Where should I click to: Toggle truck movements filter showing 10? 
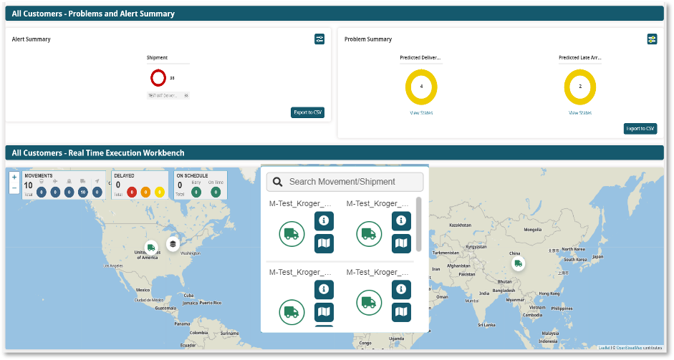(83, 192)
